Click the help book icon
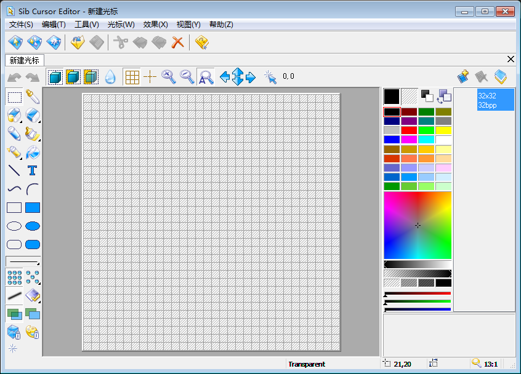This screenshot has width=521, height=374. [x=201, y=42]
